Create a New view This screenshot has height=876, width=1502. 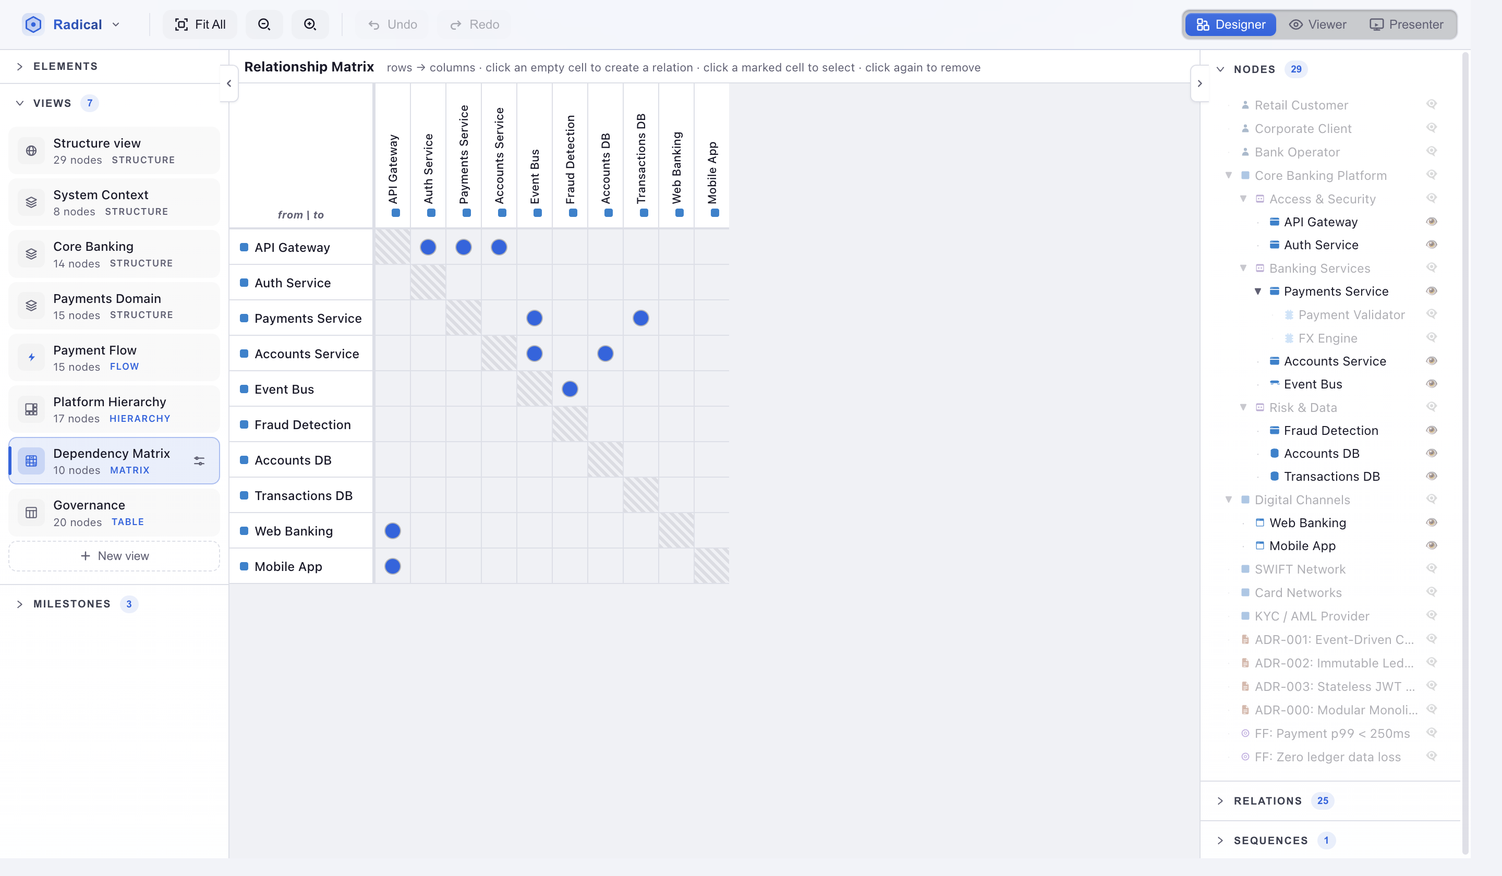point(114,556)
